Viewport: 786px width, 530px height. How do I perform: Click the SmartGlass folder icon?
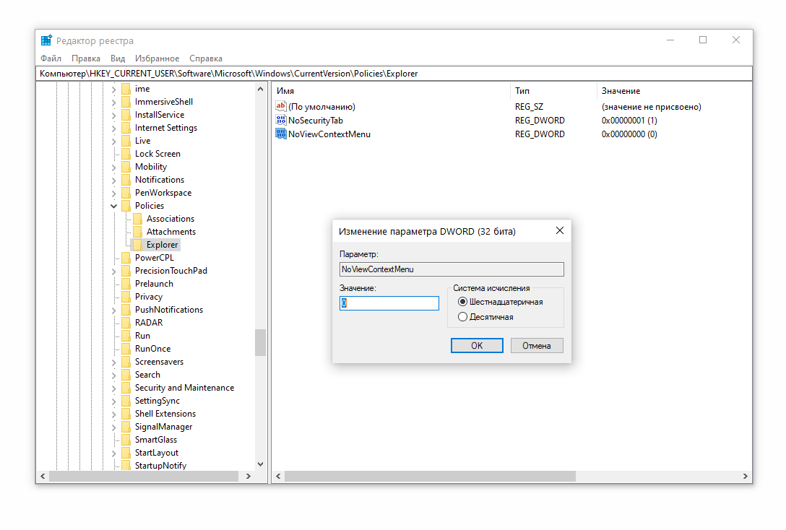click(x=126, y=439)
